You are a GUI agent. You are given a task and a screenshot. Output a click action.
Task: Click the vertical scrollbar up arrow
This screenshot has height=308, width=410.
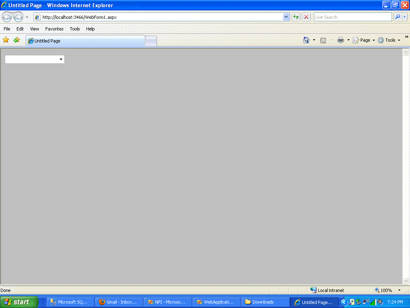(x=406, y=52)
